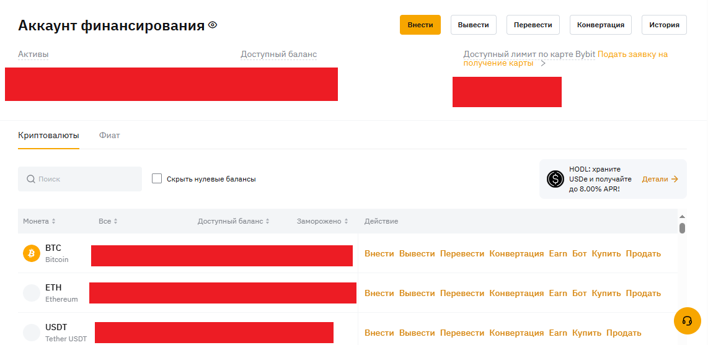Click Вывести in the USDT row
Screen dimensions: 708x345
pos(417,333)
